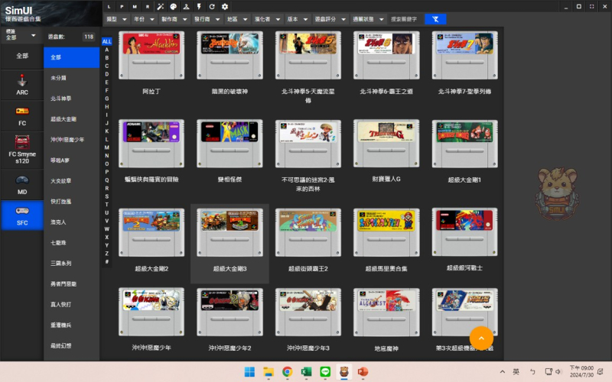Select the ARC arcade platform

click(22, 85)
